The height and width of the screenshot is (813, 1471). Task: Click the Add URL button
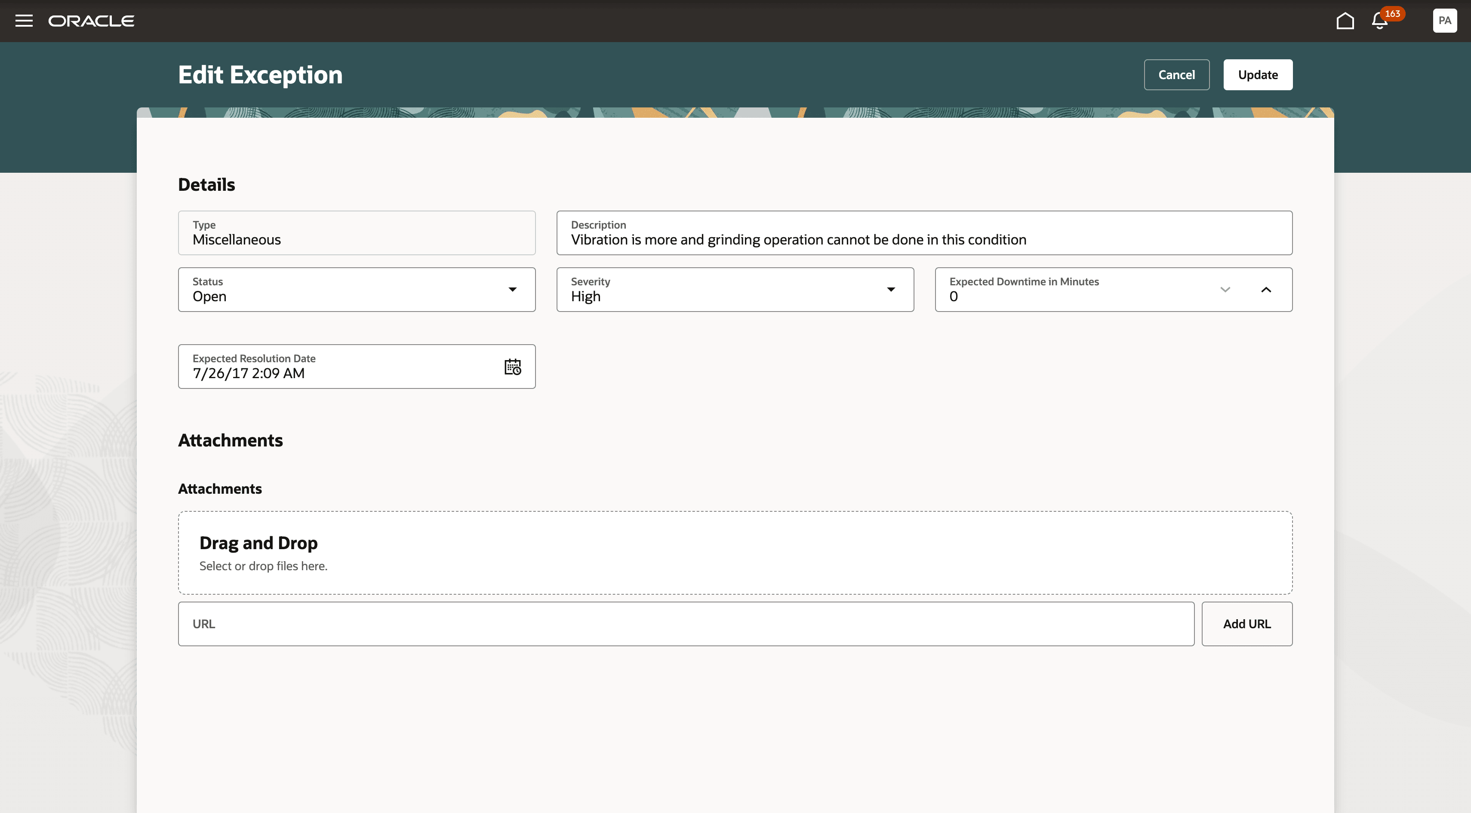1246,624
